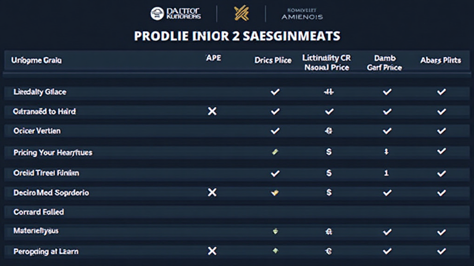Image resolution: width=474 pixels, height=266 pixels.
Task: Click the X mark in Otranaed to Hard row
Action: click(x=212, y=111)
